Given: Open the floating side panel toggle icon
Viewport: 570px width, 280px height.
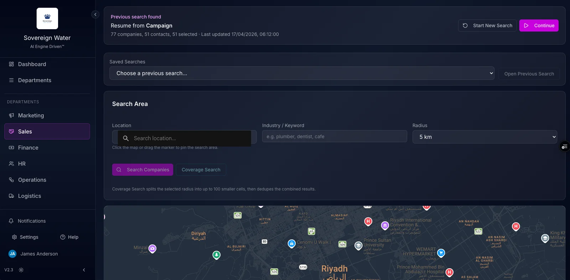Looking at the screenshot, I should (x=564, y=147).
